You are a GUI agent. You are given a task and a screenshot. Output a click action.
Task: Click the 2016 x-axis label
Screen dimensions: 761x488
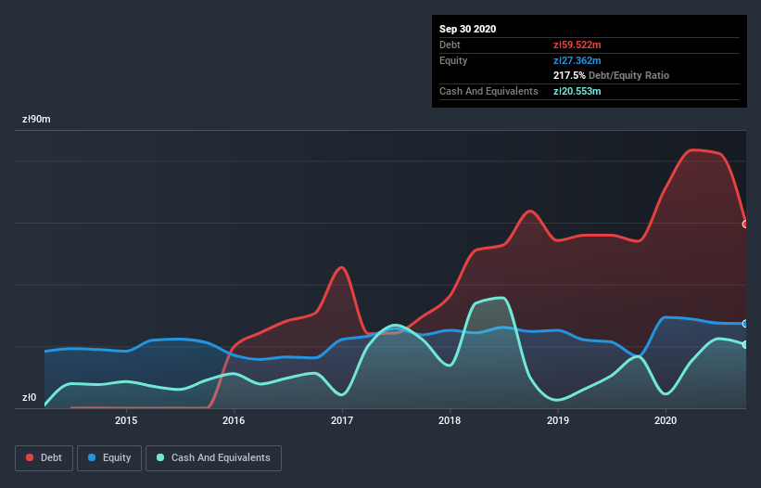[x=234, y=420]
